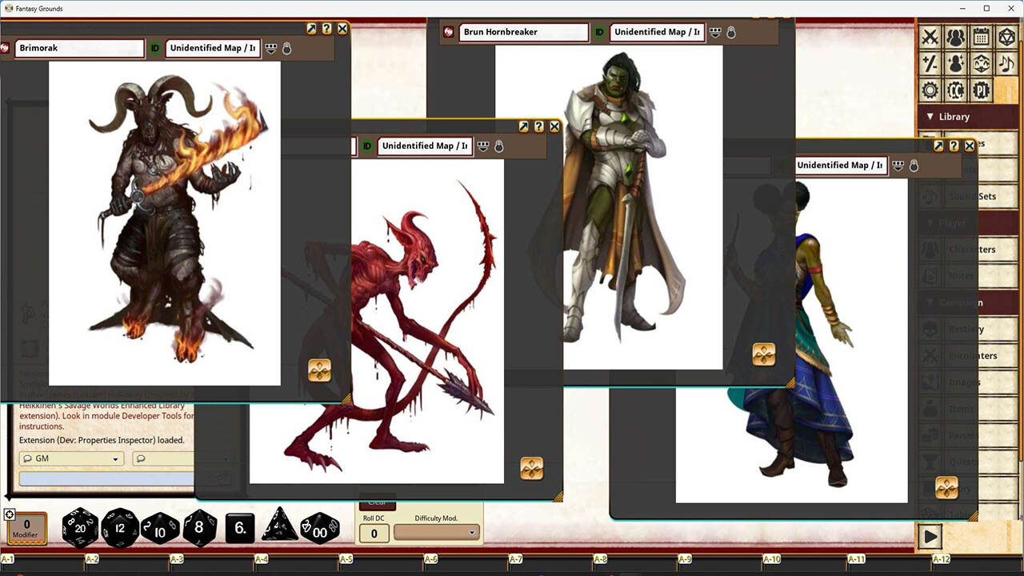
Task: Click the play arrow button at bottom right
Action: (930, 536)
